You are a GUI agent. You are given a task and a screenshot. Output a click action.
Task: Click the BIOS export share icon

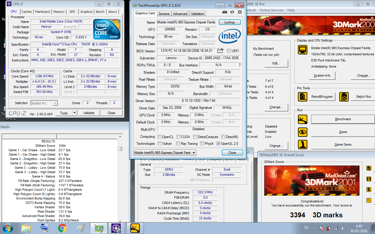pos(221,51)
